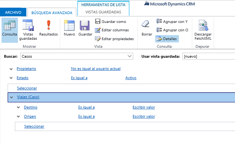The width and height of the screenshot is (235, 144).
Task: Open the Buscar Casos dropdown
Action: click(x=77, y=56)
